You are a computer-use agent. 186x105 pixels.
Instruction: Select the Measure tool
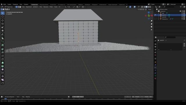click(3, 38)
